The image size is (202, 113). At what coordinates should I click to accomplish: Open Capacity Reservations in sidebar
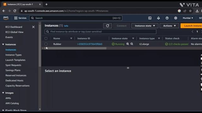click(x=17, y=86)
